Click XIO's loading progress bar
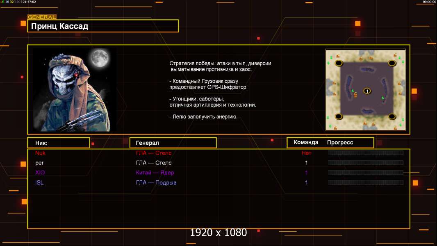This screenshot has height=246, width=437. point(366,173)
